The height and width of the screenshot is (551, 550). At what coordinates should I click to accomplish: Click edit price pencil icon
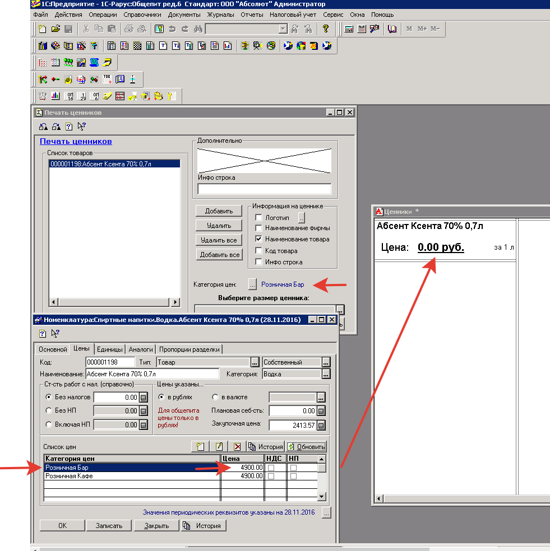(x=219, y=446)
